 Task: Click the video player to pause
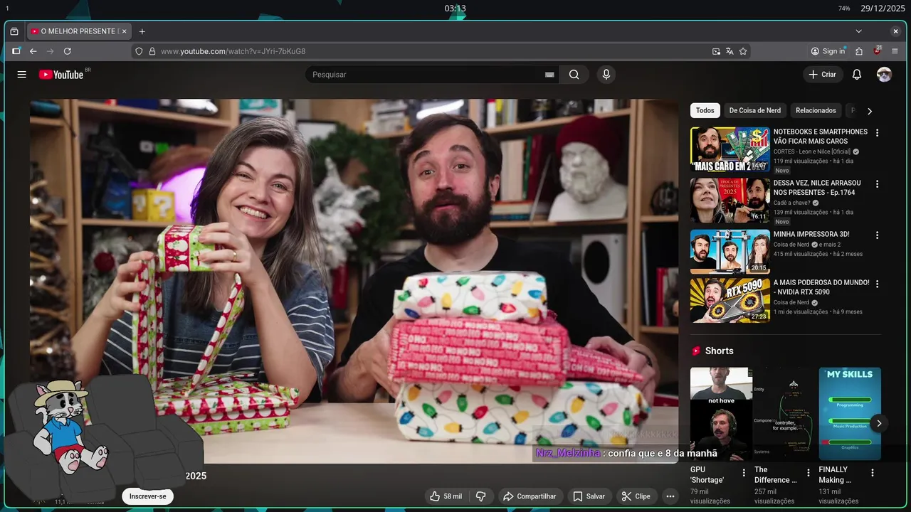tap(354, 282)
